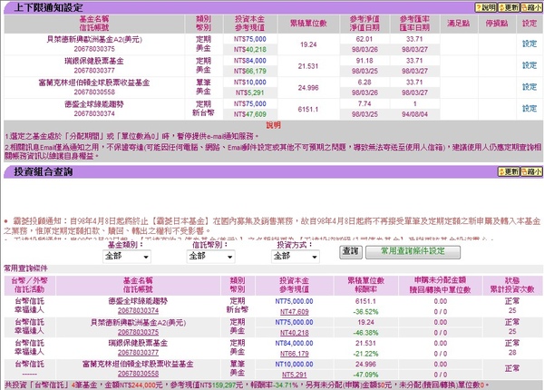Image resolution: width=544 pixels, height=390 pixels.
Task: Select fund name 德盛全球綠能趨勢 in portfolio table
Action: (x=138, y=301)
